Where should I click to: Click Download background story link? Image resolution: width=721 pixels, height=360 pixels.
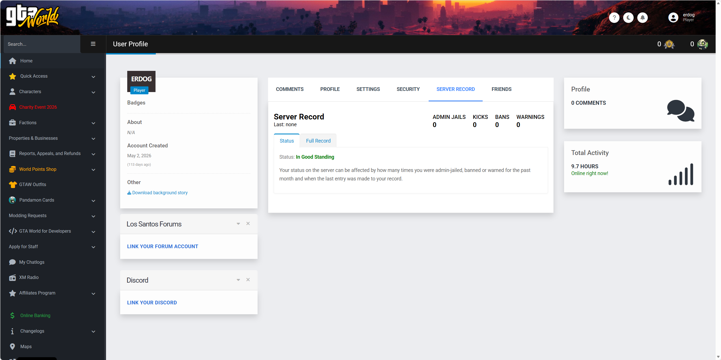click(157, 193)
